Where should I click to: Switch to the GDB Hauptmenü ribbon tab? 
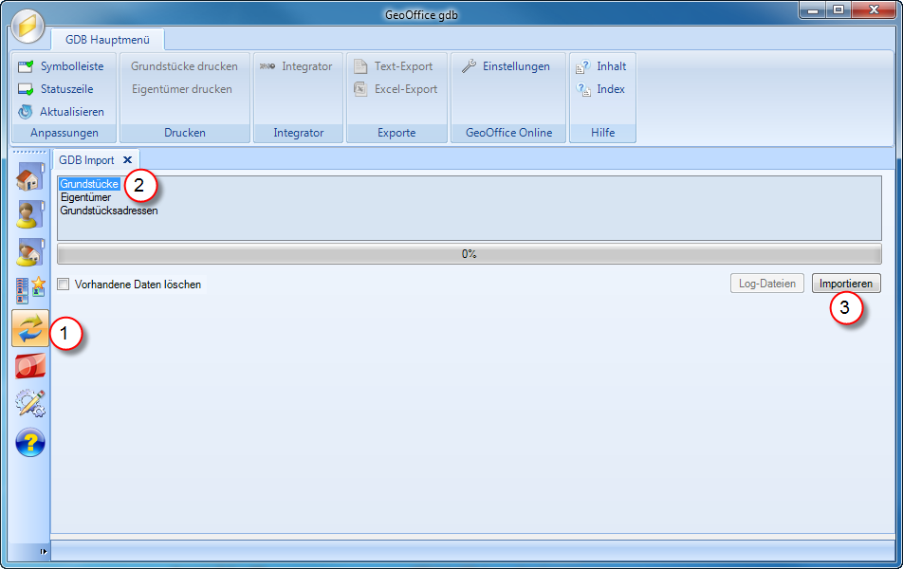click(x=106, y=40)
